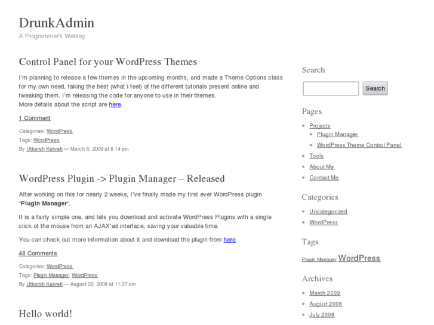Open the Tools page
This screenshot has width=434, height=325.
(x=316, y=156)
